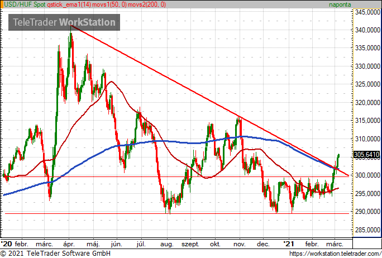Click the szept. month label
This screenshot has width=382, height=258.
(x=190, y=244)
